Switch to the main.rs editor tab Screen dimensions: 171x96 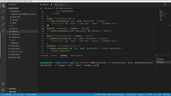tap(45, 5)
